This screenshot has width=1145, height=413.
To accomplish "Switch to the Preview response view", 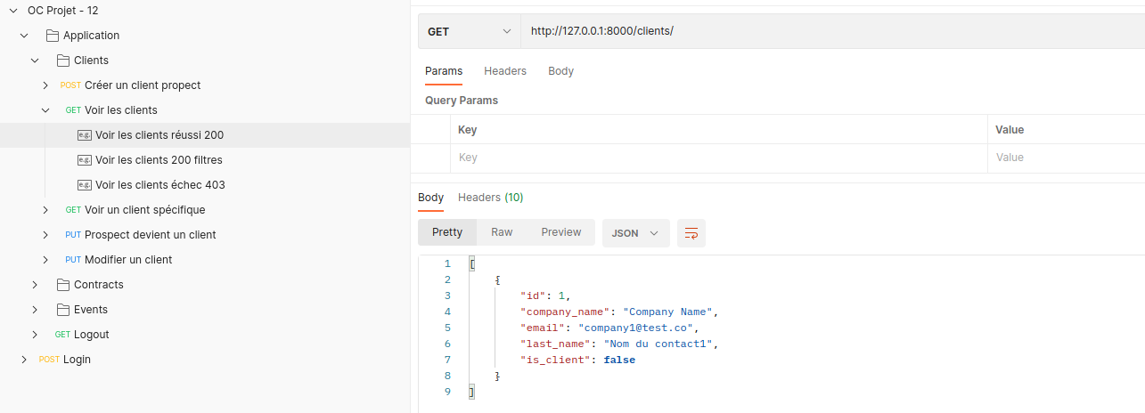I will (560, 232).
